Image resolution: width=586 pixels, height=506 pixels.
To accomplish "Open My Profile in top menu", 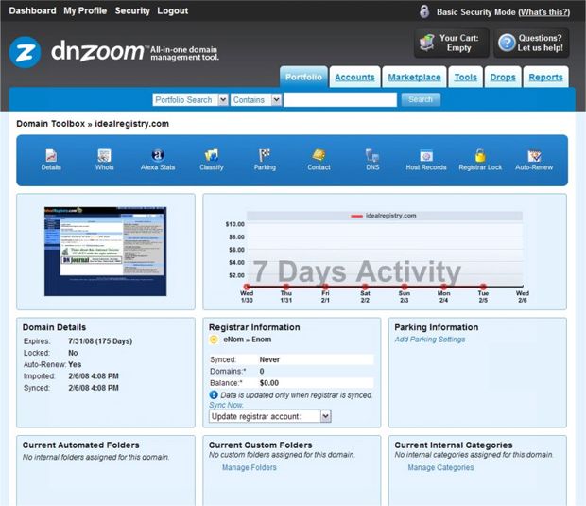I will 85,10.
